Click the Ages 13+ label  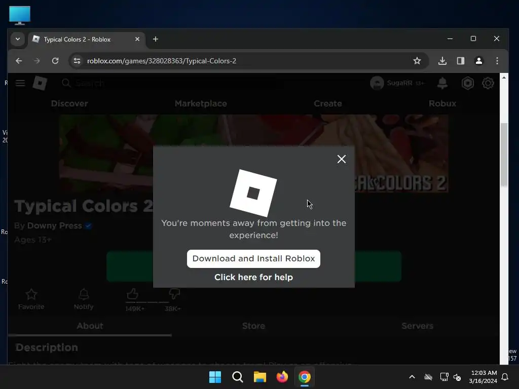coord(33,240)
